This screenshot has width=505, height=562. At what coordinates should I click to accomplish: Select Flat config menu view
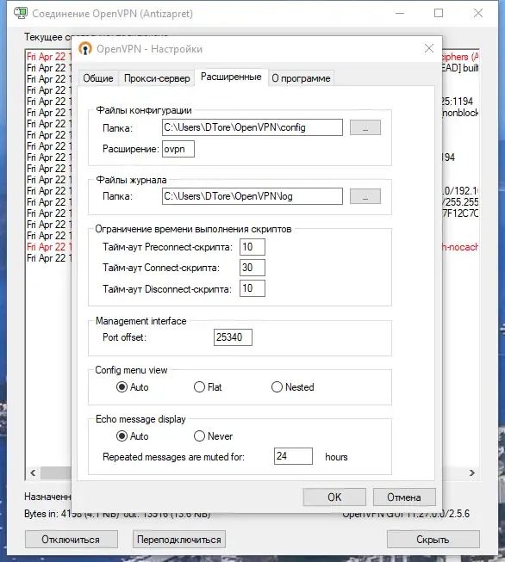pyautogui.click(x=208, y=387)
